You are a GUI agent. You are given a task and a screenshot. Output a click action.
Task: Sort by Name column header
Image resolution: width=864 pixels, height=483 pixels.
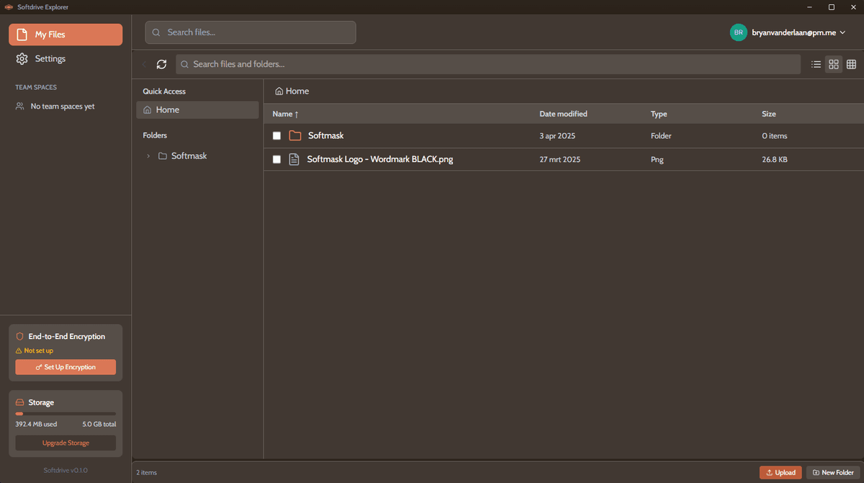[x=285, y=114]
